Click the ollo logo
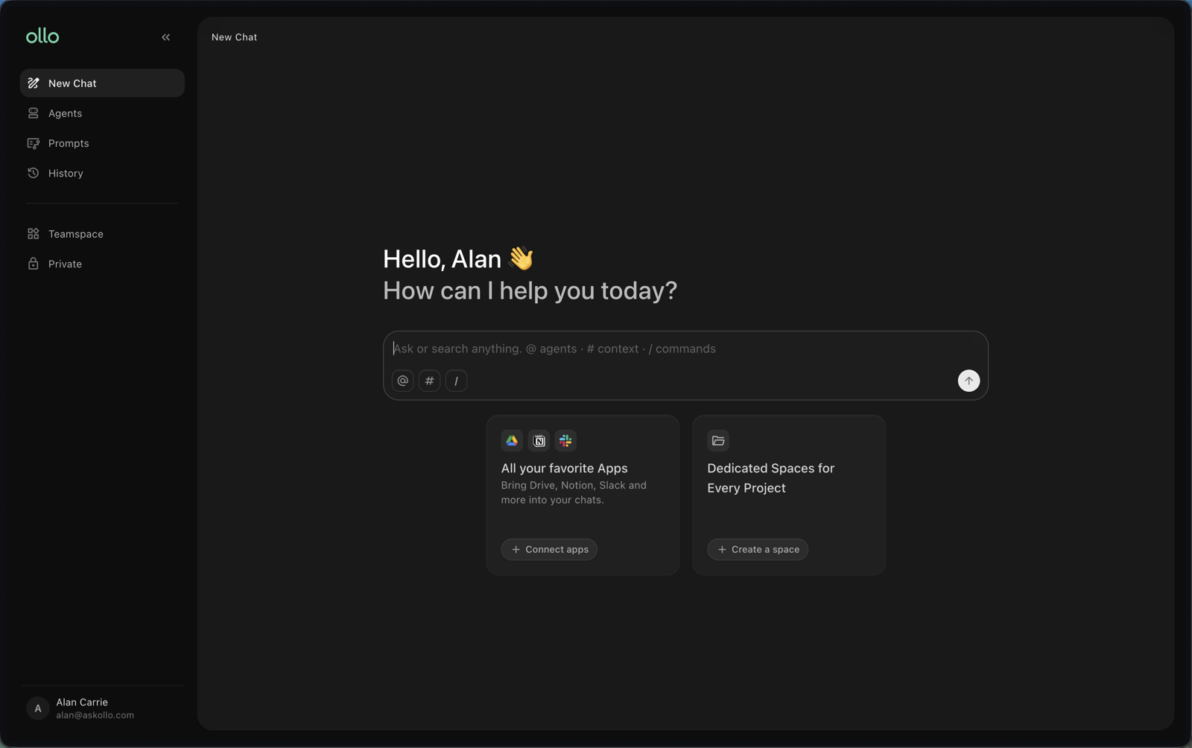The width and height of the screenshot is (1192, 748). (42, 36)
